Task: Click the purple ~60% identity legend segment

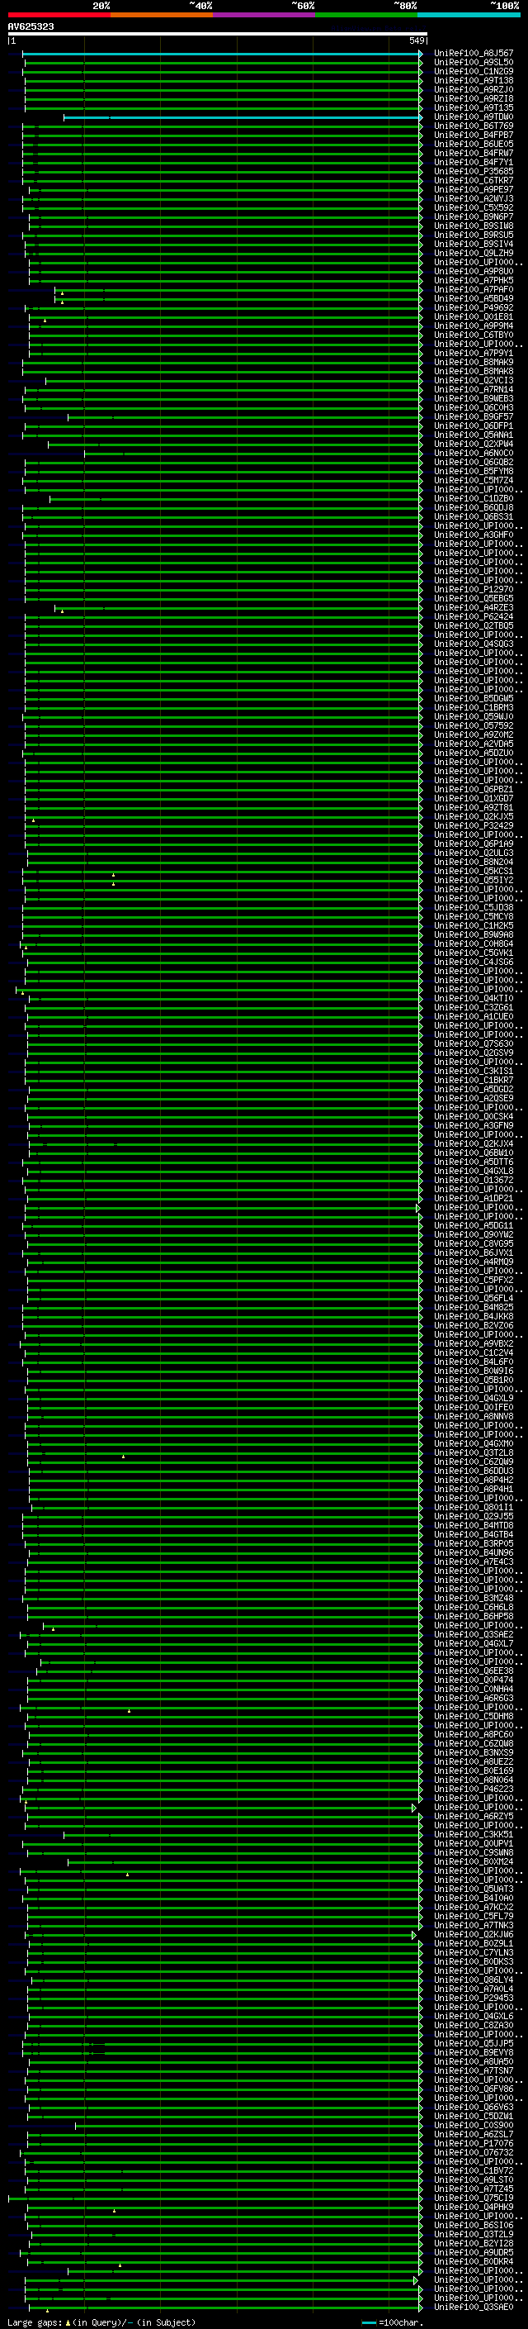Action: [x=265, y=15]
